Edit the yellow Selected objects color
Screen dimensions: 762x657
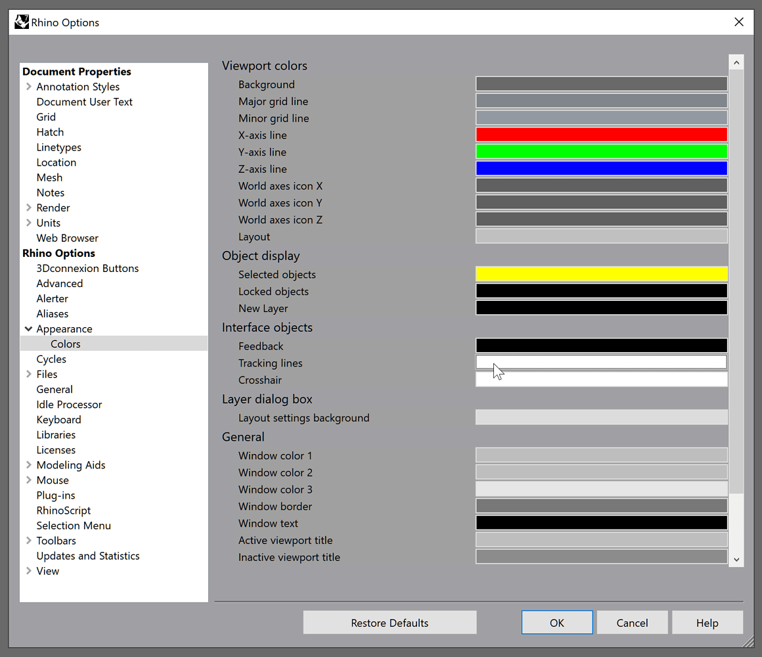(x=601, y=274)
